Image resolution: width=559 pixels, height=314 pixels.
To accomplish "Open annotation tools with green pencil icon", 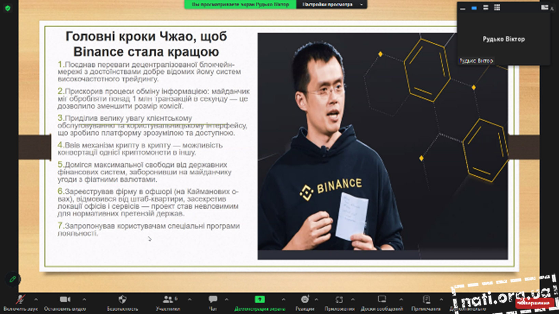I will (x=13, y=279).
